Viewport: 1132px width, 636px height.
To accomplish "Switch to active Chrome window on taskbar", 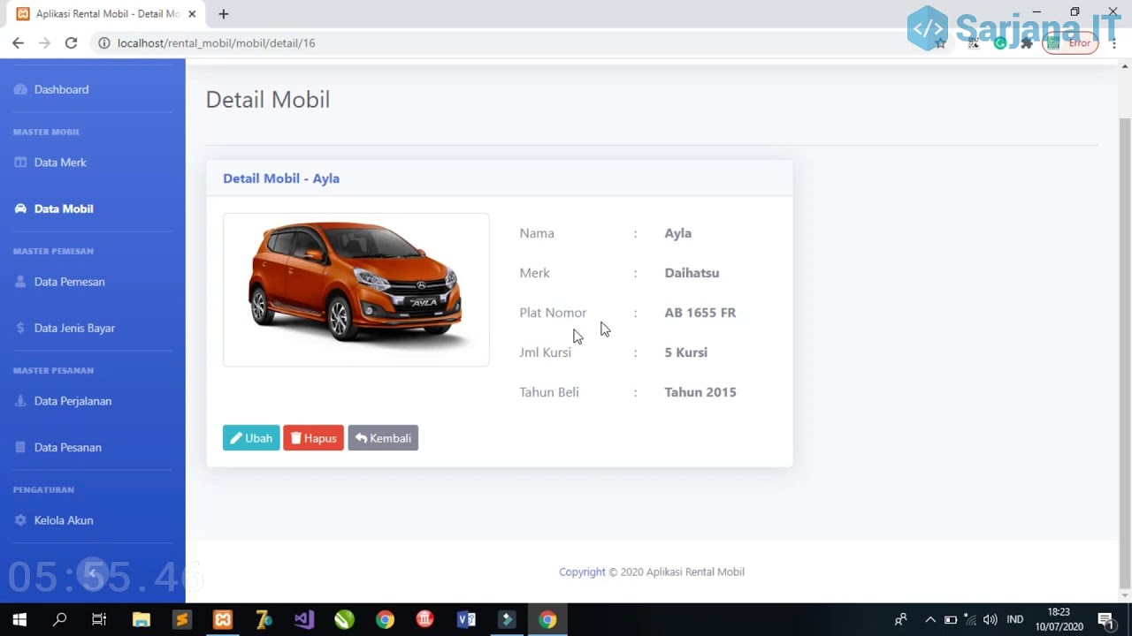I will coord(547,619).
